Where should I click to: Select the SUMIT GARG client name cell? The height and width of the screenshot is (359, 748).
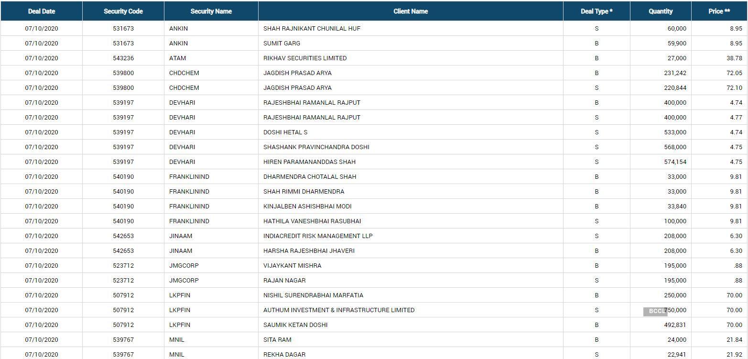282,43
